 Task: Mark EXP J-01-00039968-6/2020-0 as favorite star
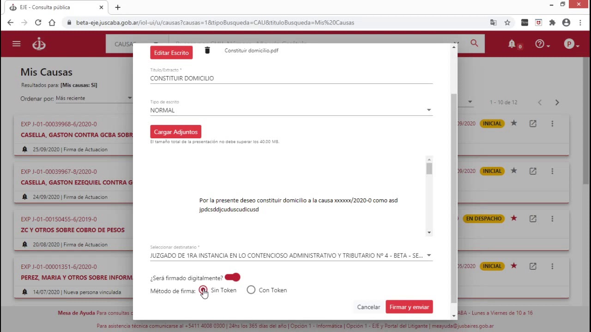coord(513,123)
